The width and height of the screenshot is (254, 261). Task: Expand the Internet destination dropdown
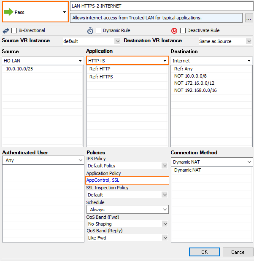click(x=249, y=61)
